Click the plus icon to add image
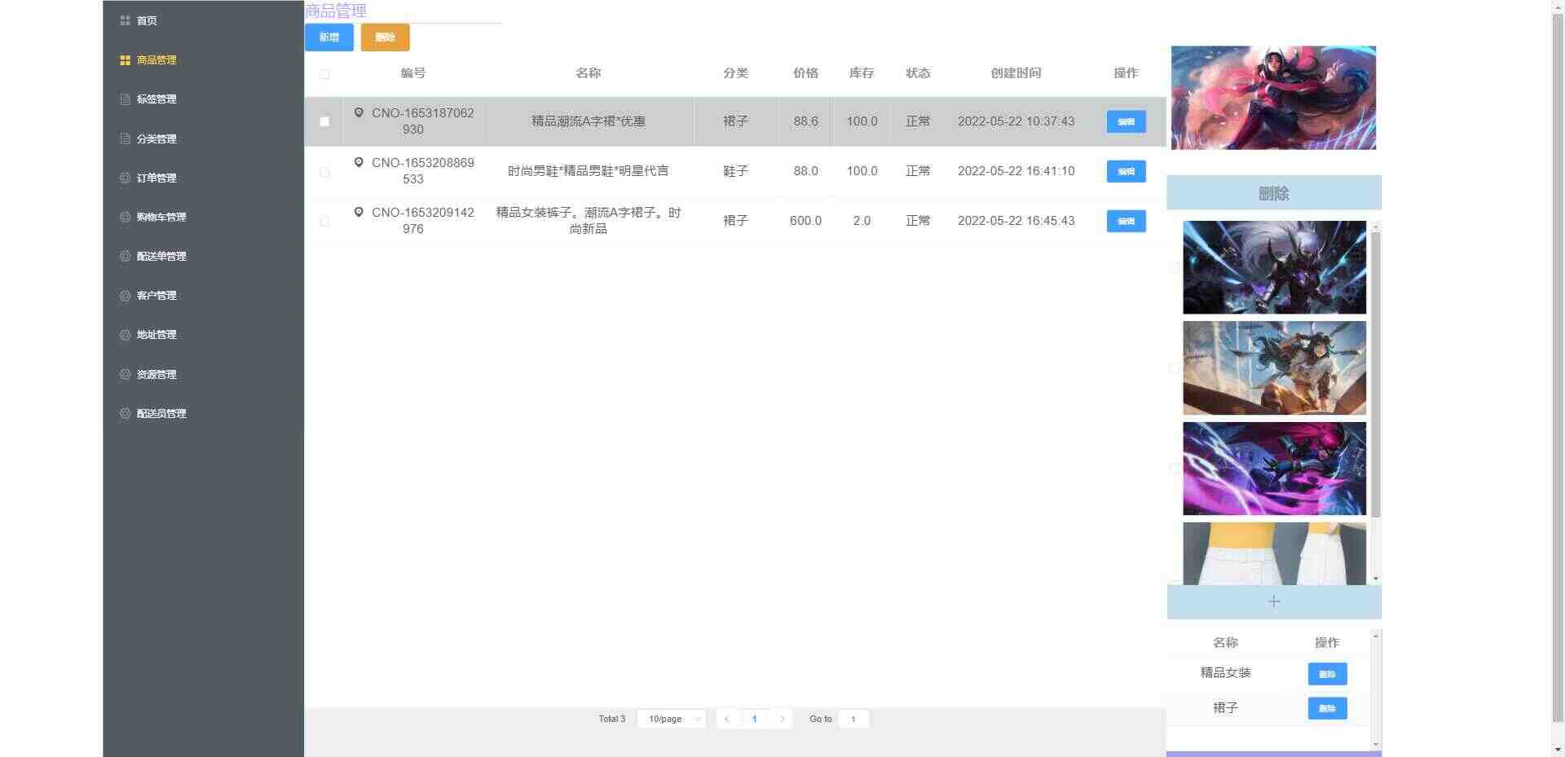This screenshot has width=1565, height=757. click(x=1274, y=601)
